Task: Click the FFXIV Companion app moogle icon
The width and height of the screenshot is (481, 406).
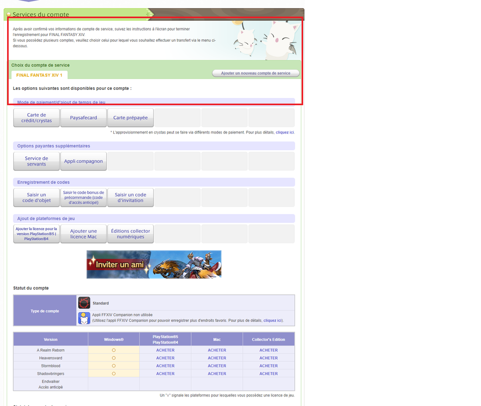Action: click(84, 318)
